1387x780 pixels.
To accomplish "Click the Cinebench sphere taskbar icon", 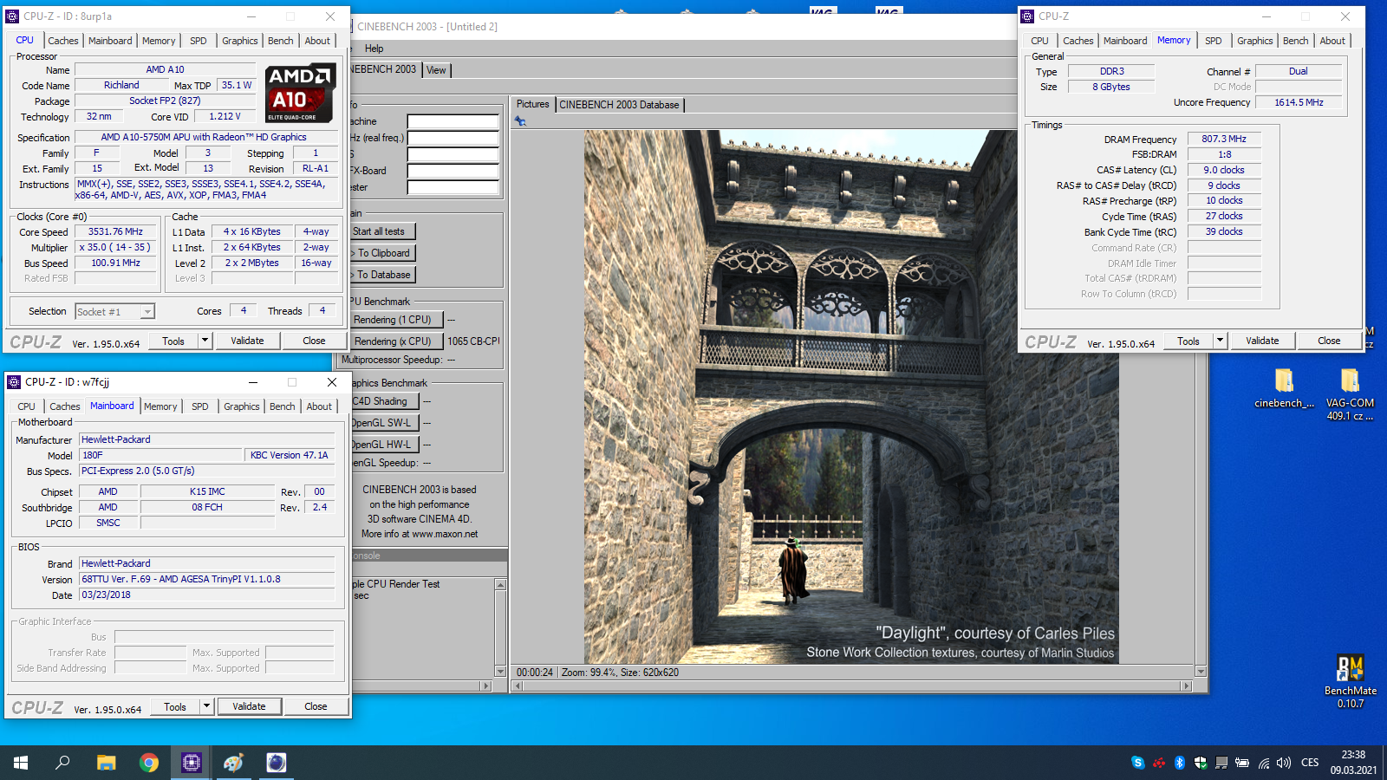I will coord(277,763).
